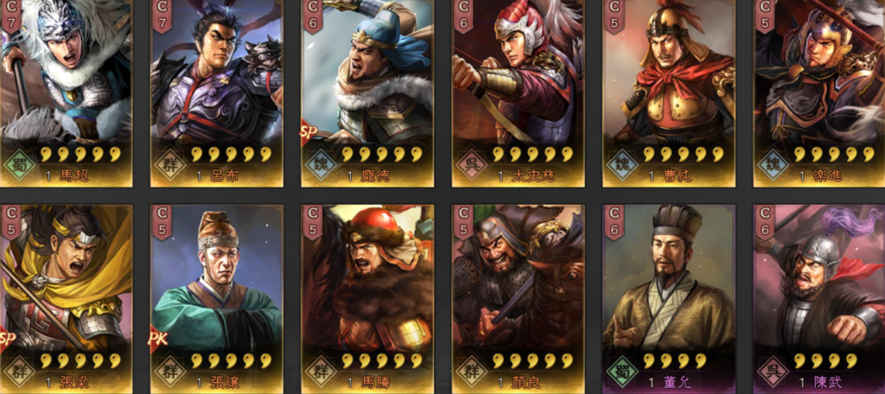This screenshot has height=394, width=885.
Task: Click the star rating on 董允's card
Action: (x=673, y=360)
